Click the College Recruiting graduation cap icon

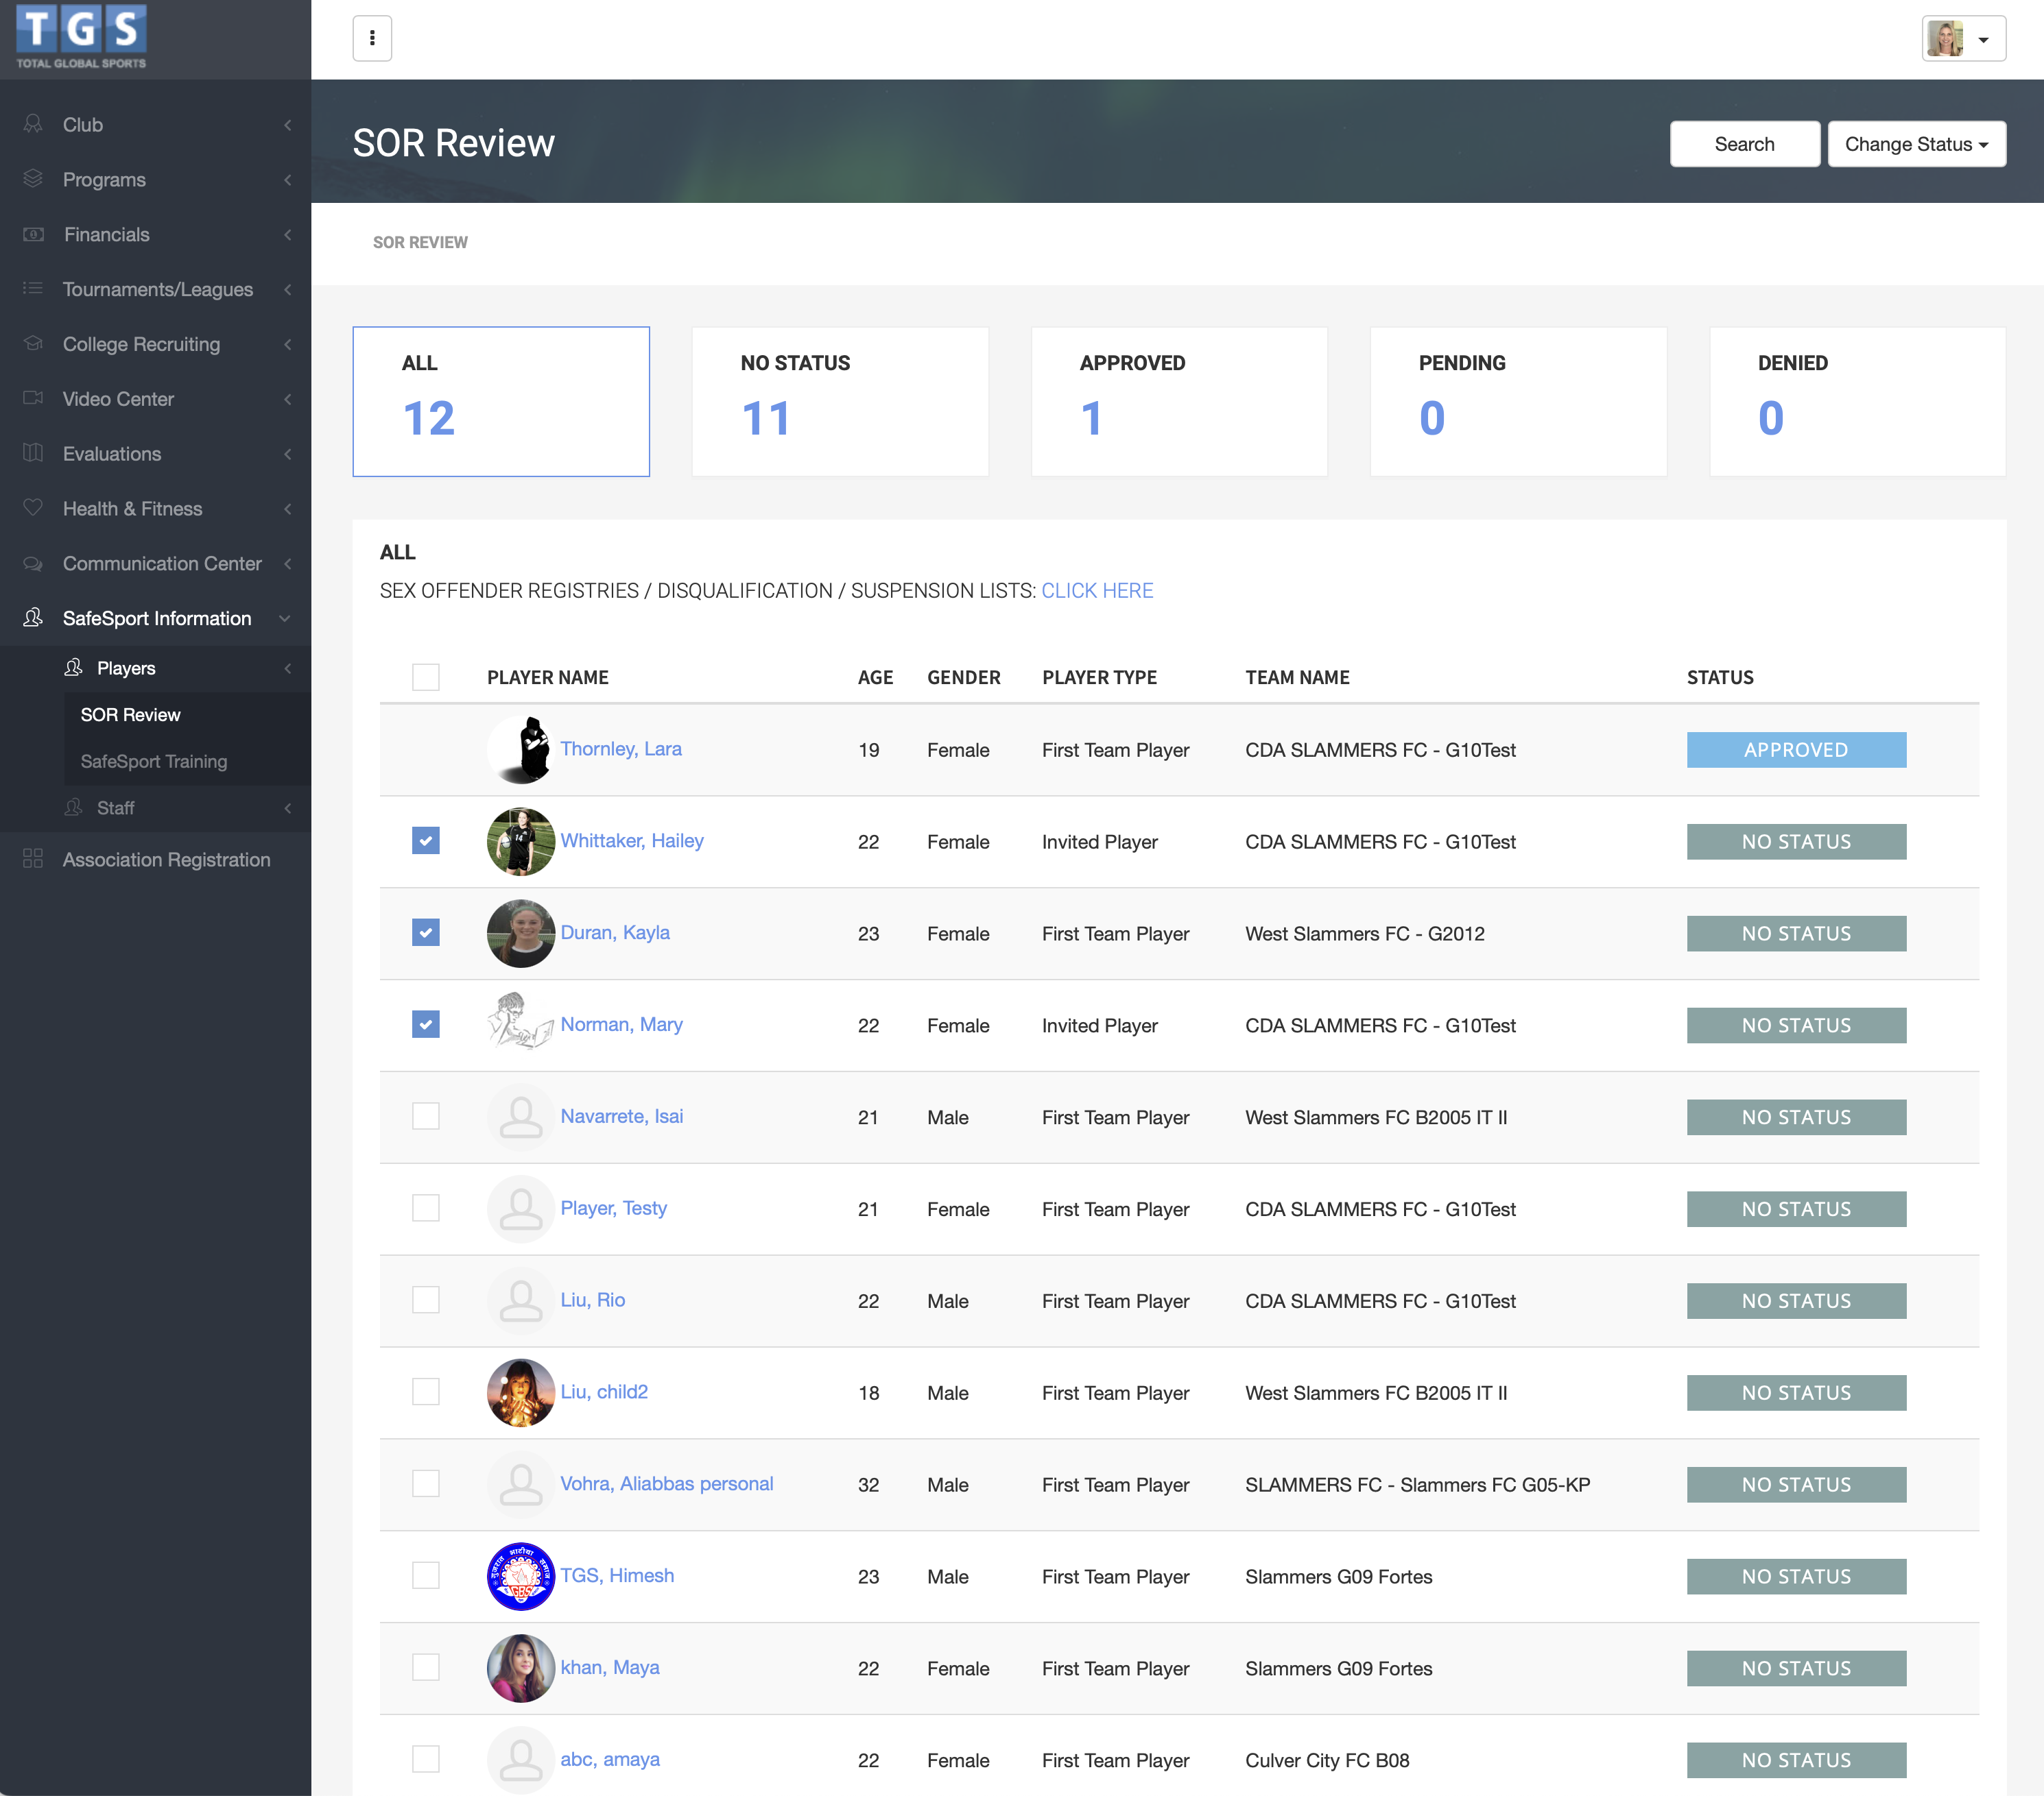click(x=33, y=344)
